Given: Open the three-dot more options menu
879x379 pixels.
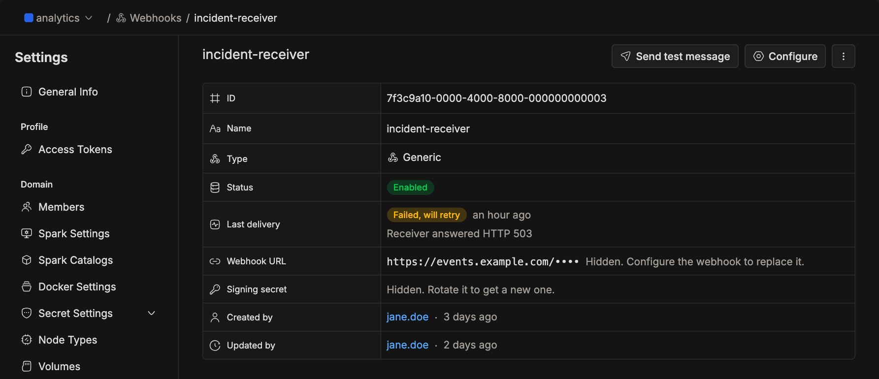Looking at the screenshot, I should 843,56.
